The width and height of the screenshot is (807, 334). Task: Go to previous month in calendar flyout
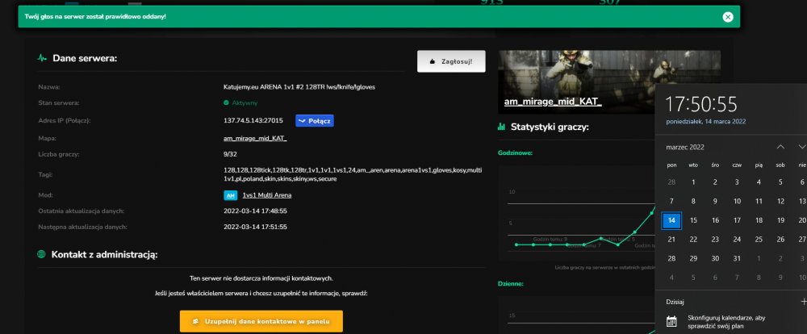[x=780, y=147]
